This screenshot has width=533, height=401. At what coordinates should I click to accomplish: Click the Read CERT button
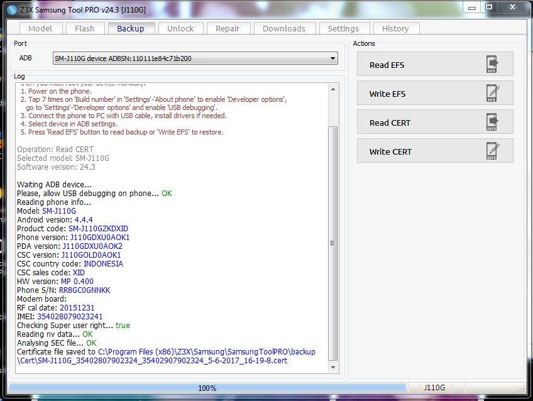(435, 122)
